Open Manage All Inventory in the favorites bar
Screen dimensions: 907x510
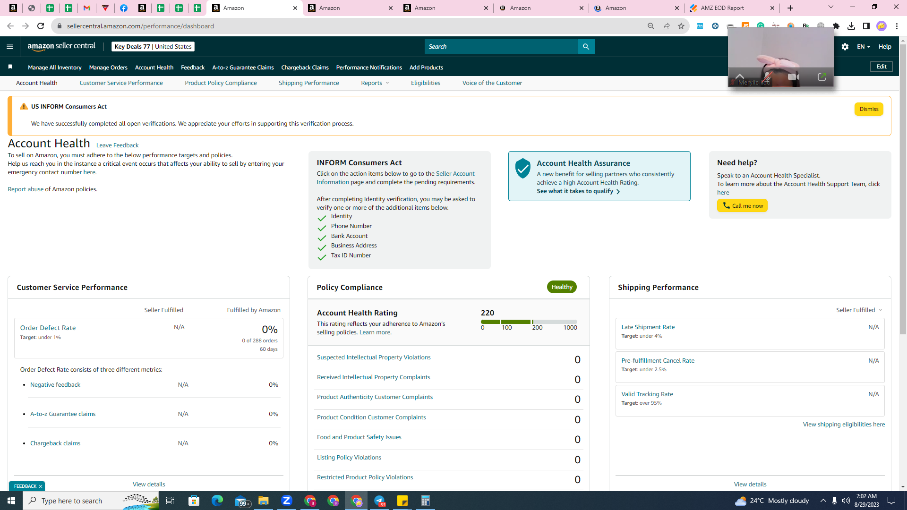[55, 68]
